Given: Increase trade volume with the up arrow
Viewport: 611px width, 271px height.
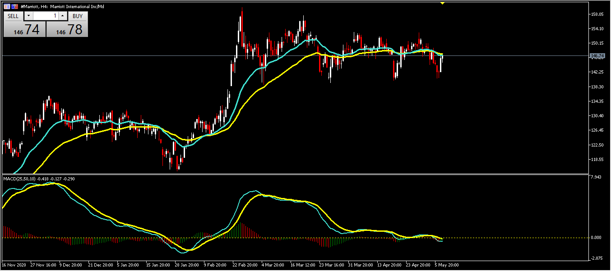Looking at the screenshot, I should pos(62,16).
